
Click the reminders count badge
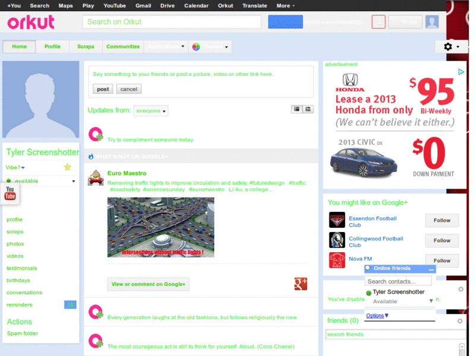tap(70, 304)
